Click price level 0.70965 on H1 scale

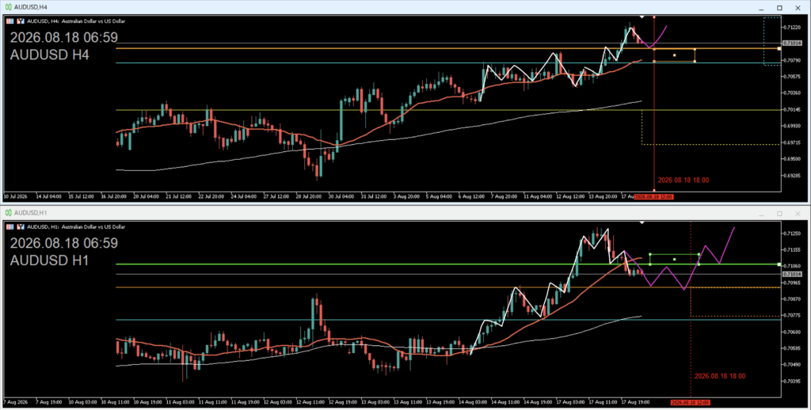pos(794,283)
